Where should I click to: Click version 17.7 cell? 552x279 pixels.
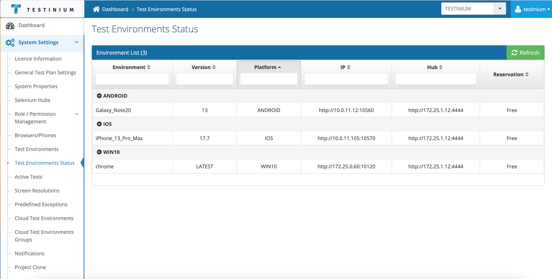pos(204,138)
